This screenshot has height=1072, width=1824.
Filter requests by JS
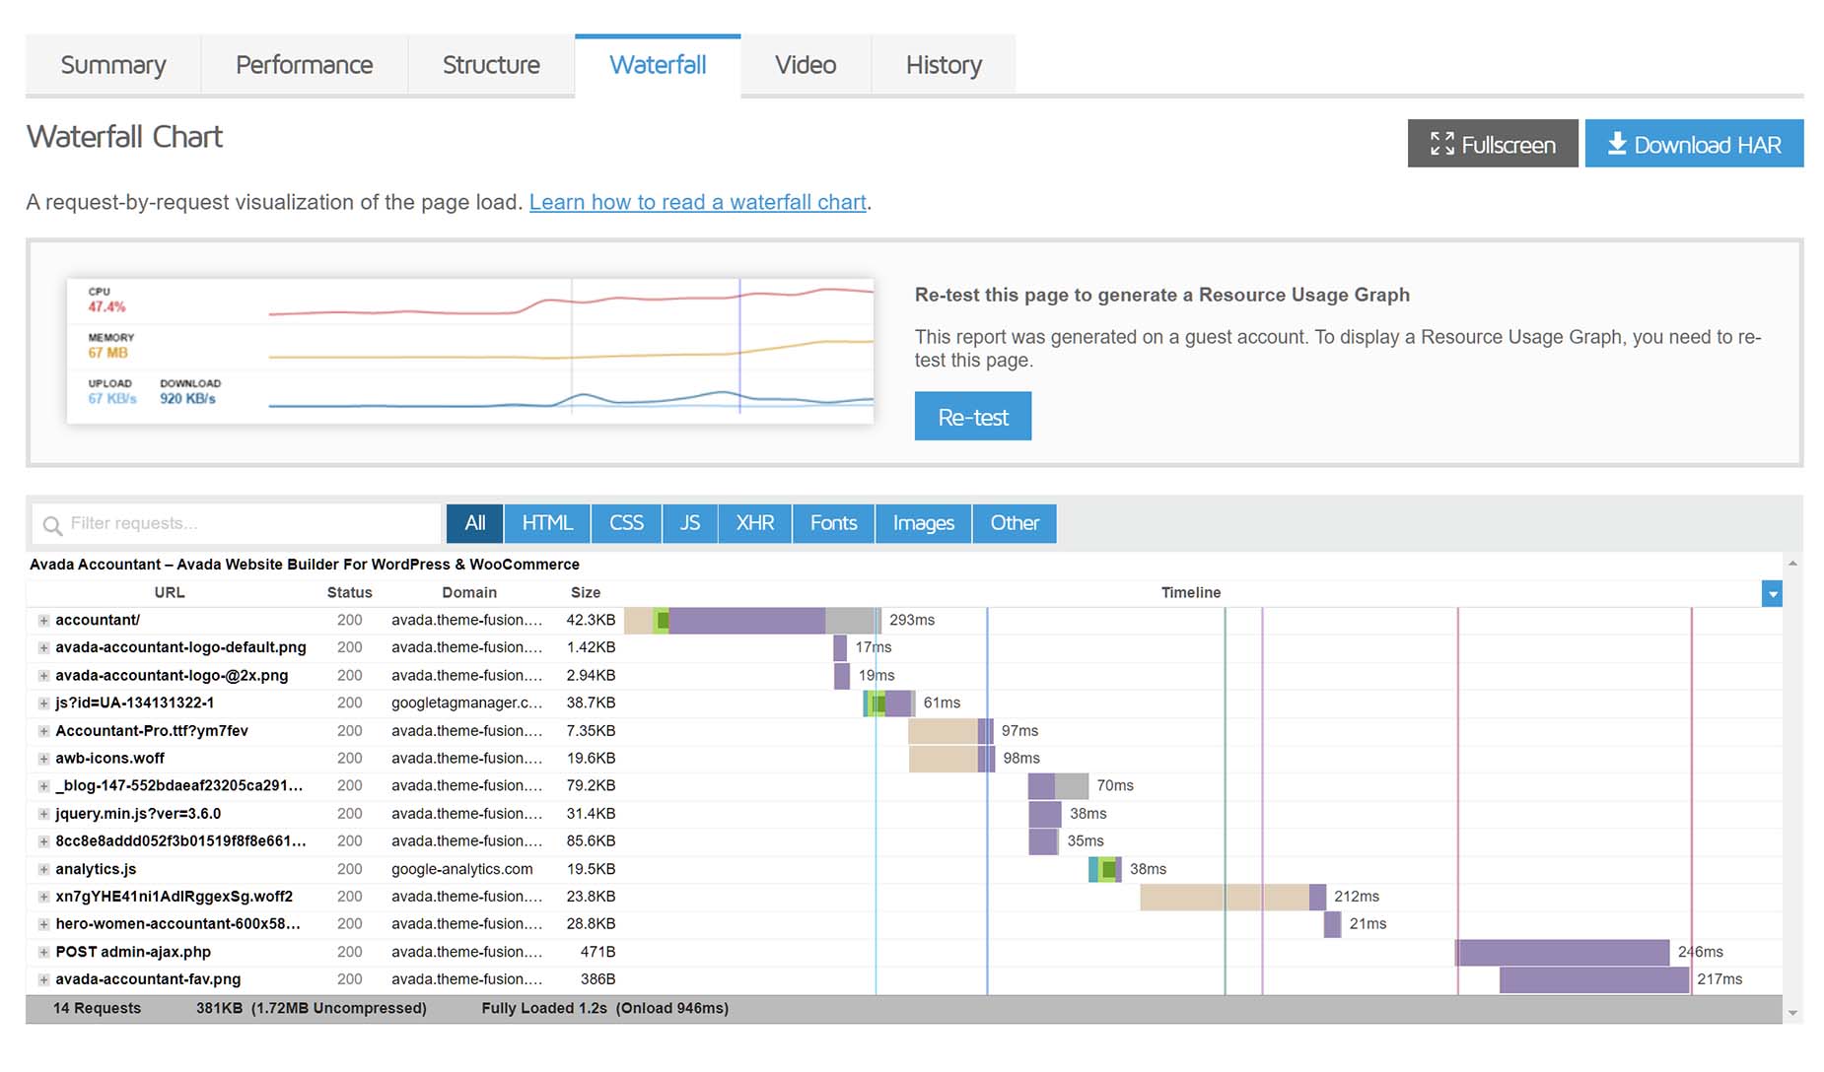(x=690, y=523)
